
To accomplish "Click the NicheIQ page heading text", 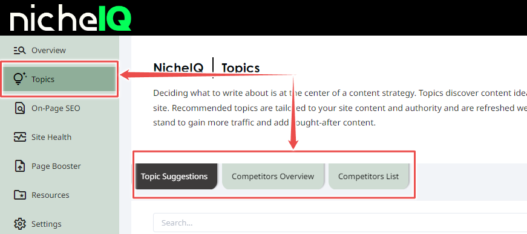I will (178, 68).
